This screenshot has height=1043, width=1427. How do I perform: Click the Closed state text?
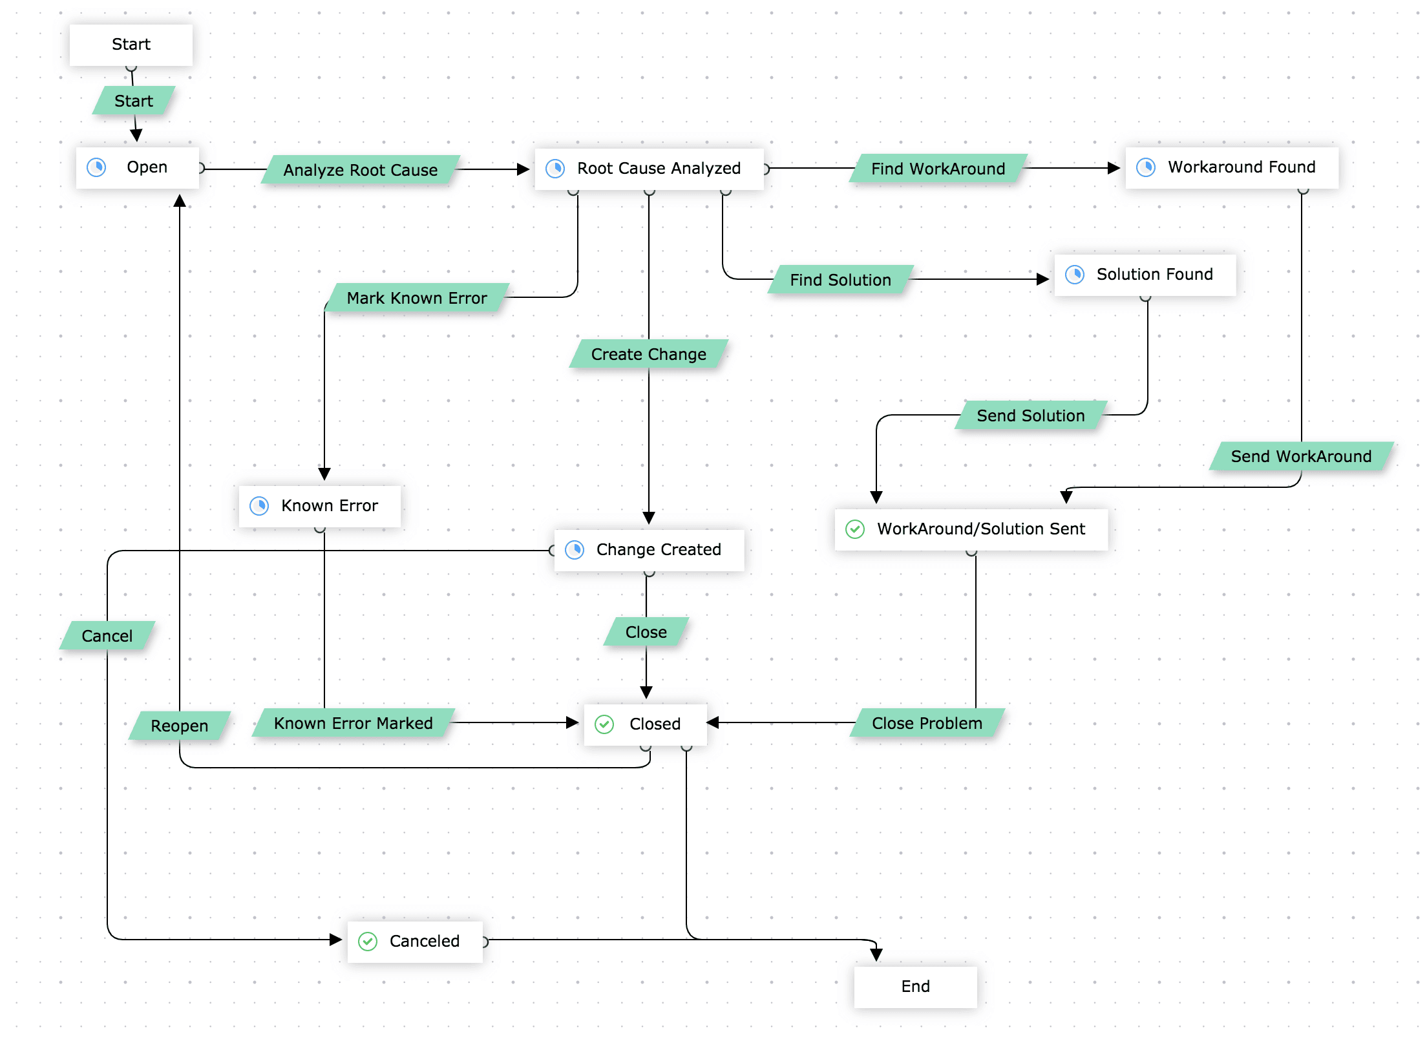click(x=655, y=724)
